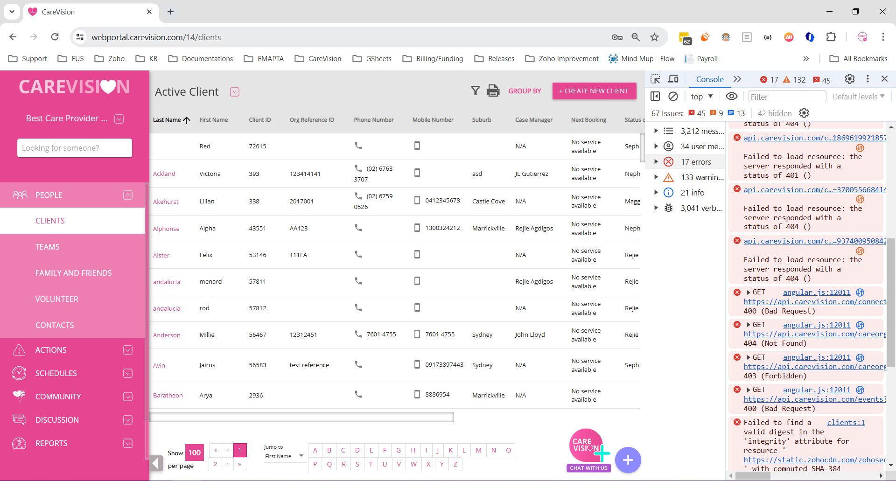Reload the current page
Viewport: 896px width, 481px height.
click(x=55, y=37)
